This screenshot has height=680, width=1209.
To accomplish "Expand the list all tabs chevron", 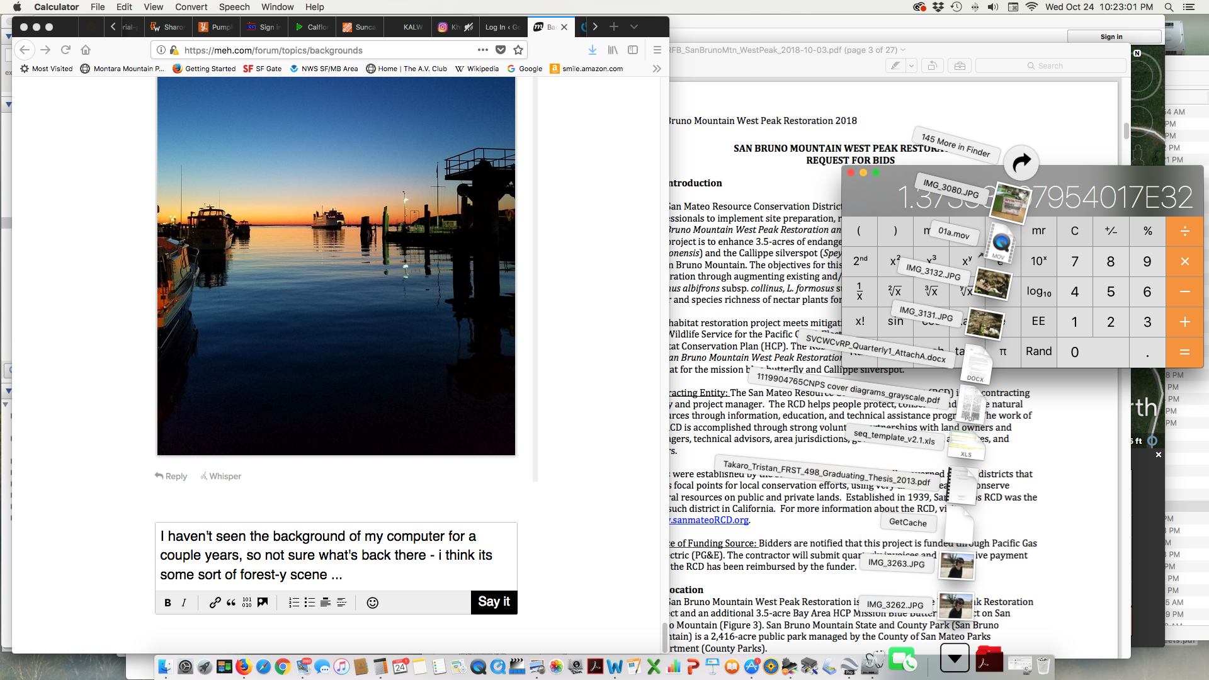I will 634,26.
